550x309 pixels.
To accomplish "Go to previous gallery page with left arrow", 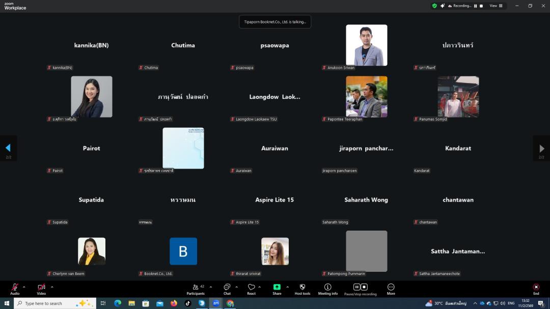I will pyautogui.click(x=8, y=148).
